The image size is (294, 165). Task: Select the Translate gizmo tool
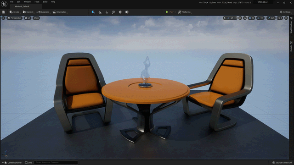point(228,18)
